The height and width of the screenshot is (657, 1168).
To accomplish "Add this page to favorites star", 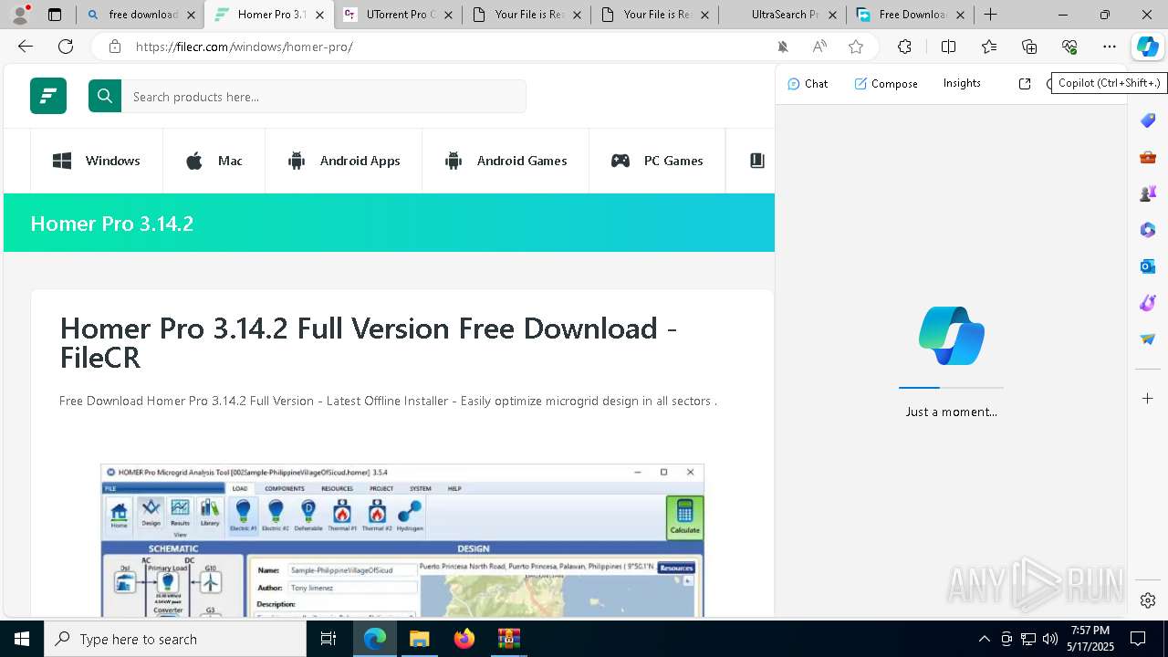I will click(x=856, y=47).
